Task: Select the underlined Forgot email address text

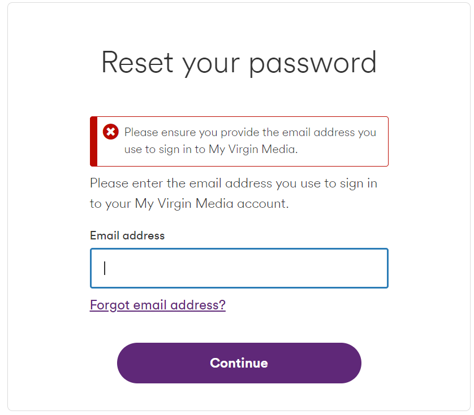Action: tap(157, 304)
